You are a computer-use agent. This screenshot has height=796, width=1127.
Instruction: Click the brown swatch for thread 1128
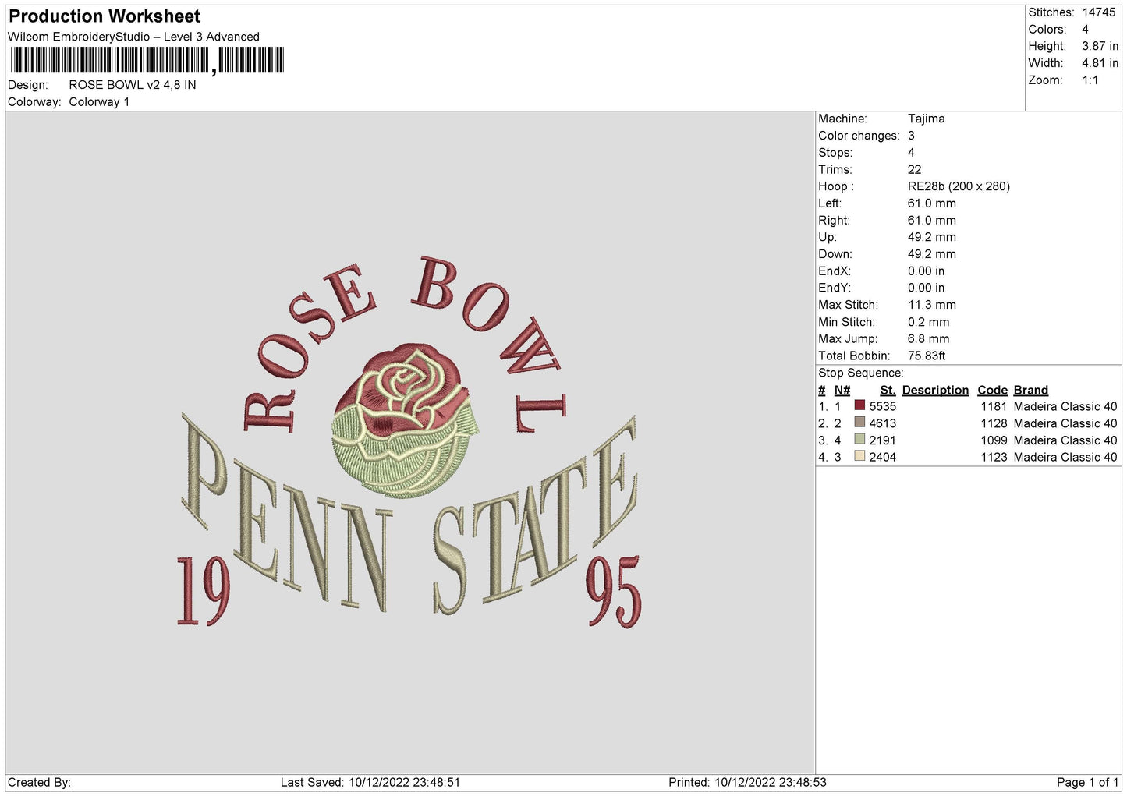click(859, 423)
